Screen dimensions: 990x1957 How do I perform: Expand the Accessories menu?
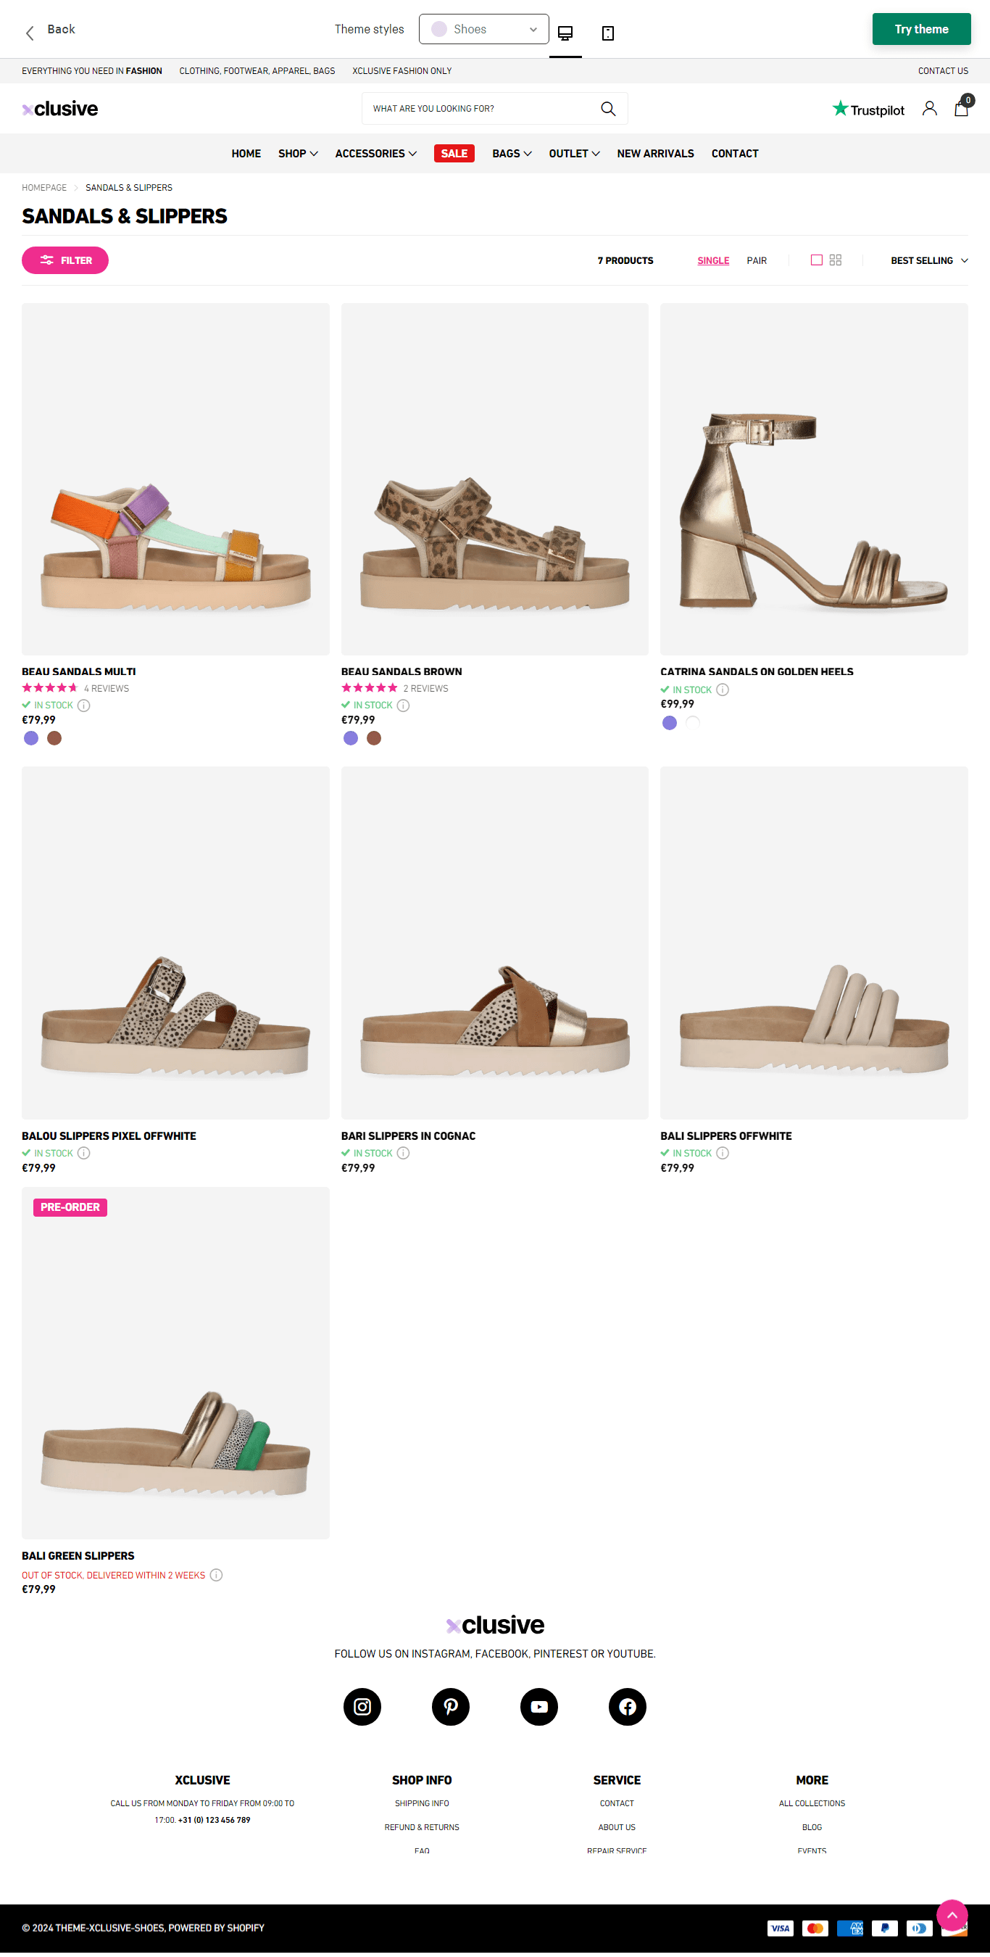coord(376,154)
